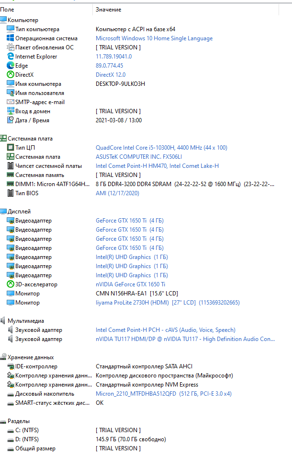Viewport: 292px width, 459px height.
Task: Select the Имя компьютера row label
Action: 38,84
